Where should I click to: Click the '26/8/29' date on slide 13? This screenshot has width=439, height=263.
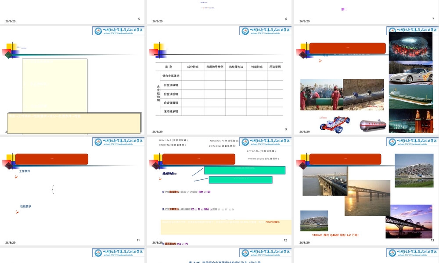(304, 242)
